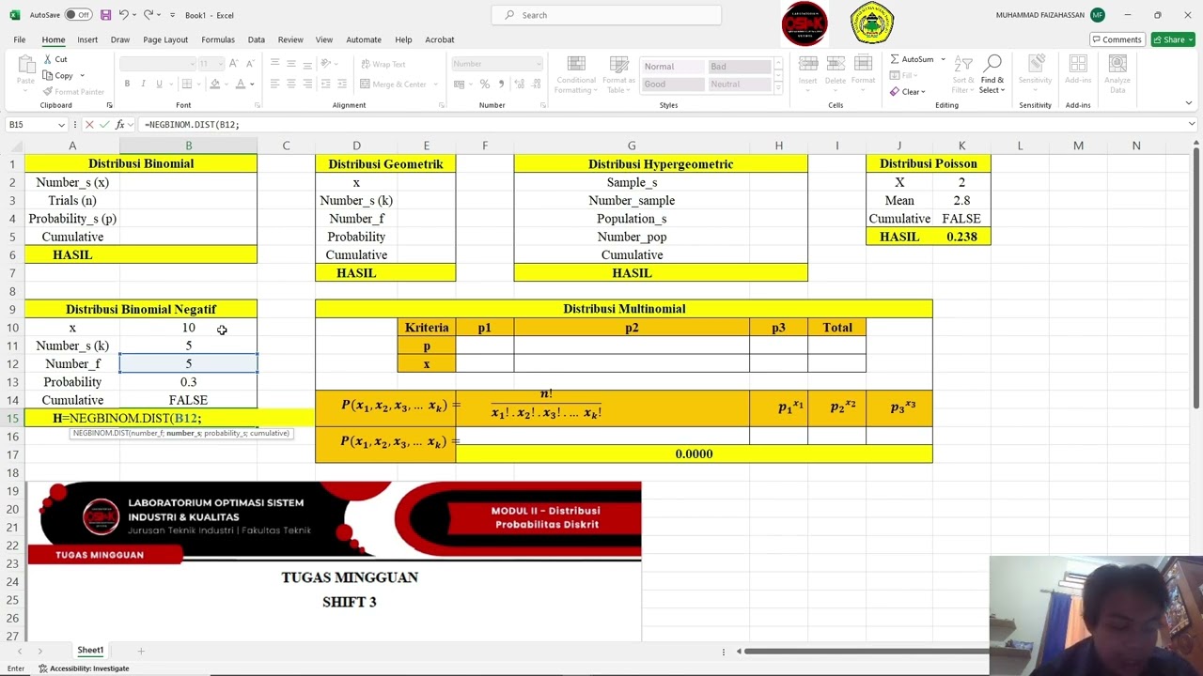Viewport: 1203px width, 676px height.
Task: Confirm formula with checkmark icon
Action: click(x=105, y=124)
